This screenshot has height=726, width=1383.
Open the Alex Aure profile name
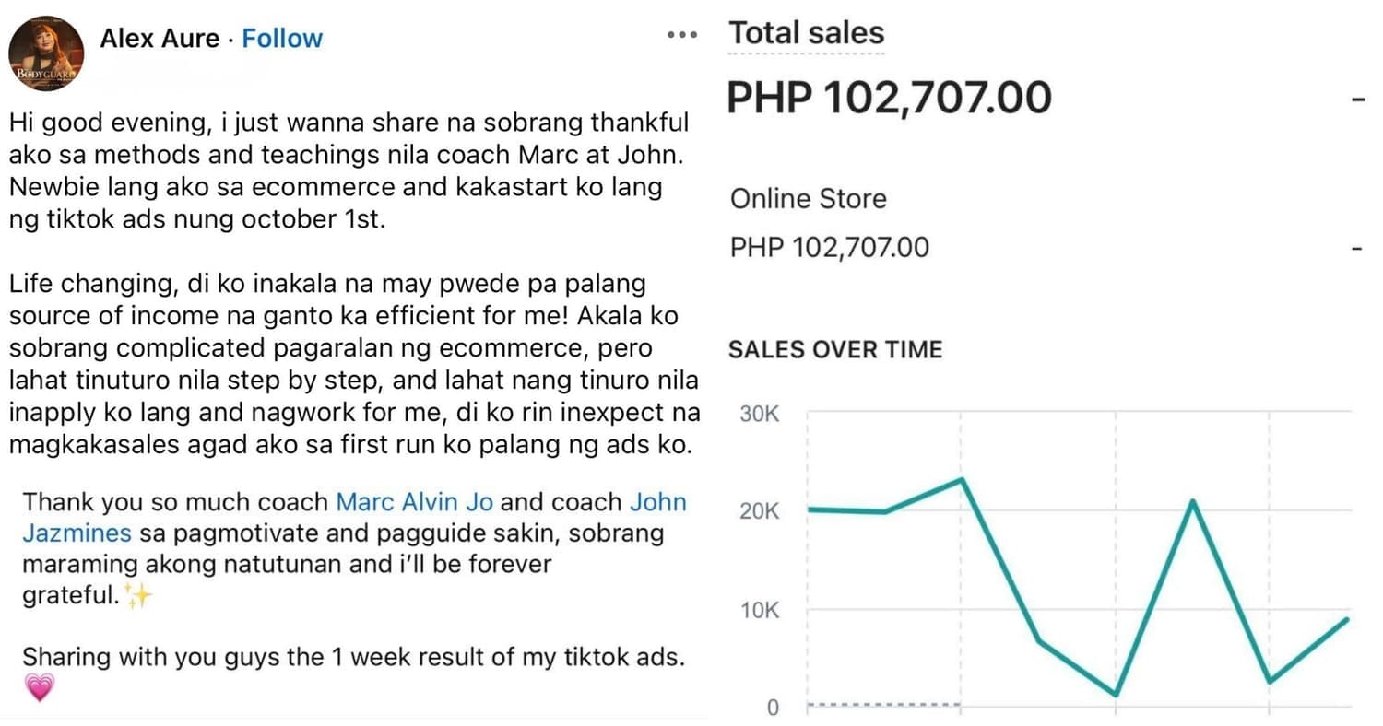[x=160, y=39]
